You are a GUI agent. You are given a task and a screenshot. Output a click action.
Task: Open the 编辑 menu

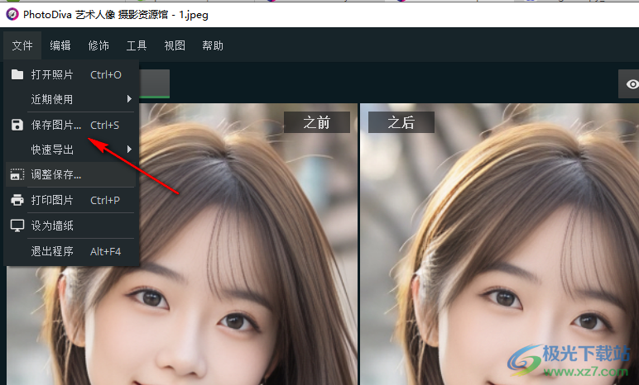[x=60, y=45]
